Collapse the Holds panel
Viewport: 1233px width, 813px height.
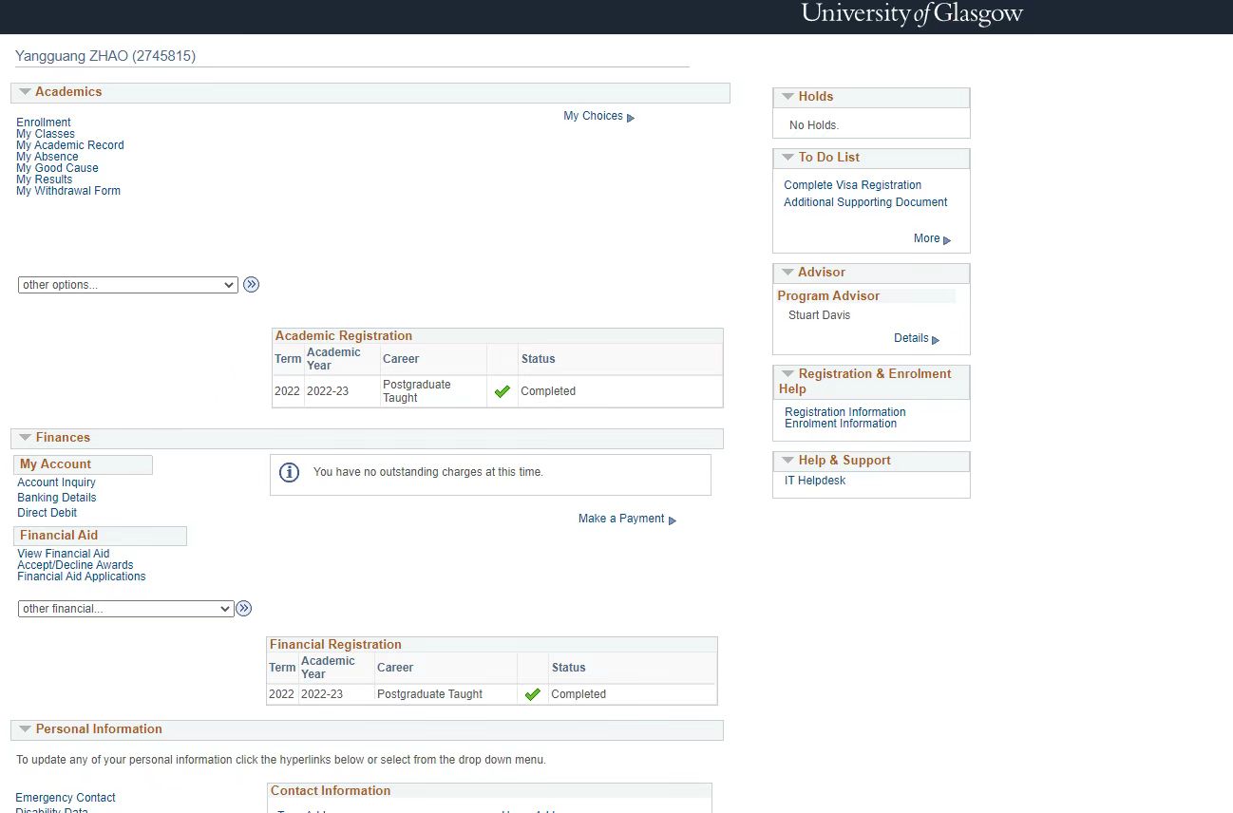(787, 97)
